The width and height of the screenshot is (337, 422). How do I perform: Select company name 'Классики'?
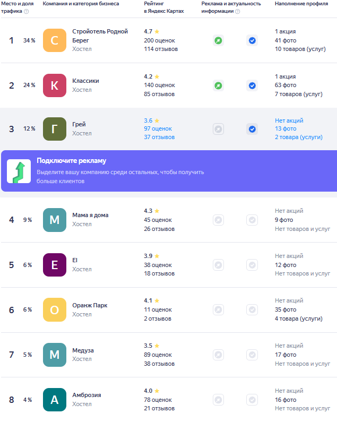[x=85, y=81]
